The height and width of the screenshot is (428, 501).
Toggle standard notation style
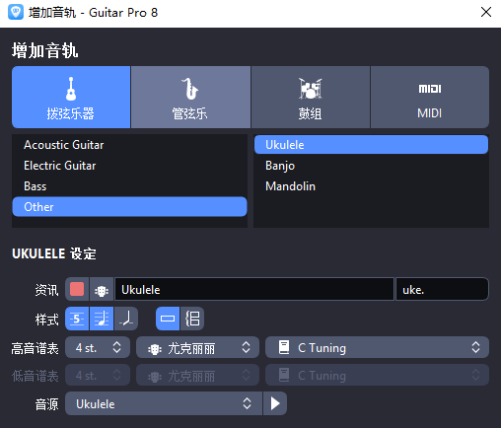102,319
